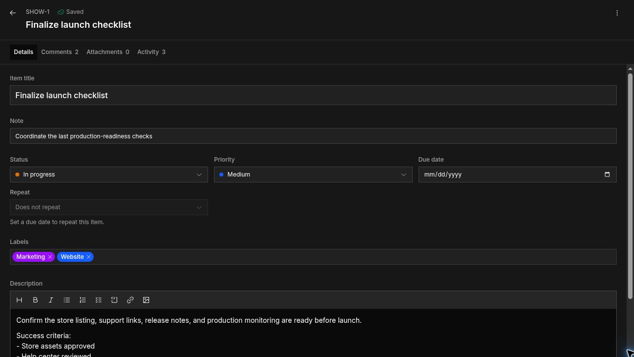Open the Status dropdown
Viewport: 634px width, 357px height.
(x=109, y=175)
